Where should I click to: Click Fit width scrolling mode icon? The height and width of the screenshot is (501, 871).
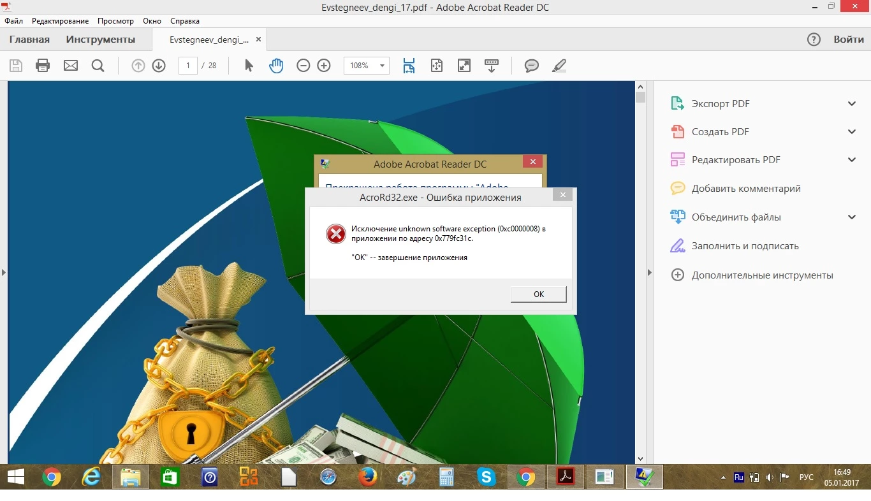[409, 66]
